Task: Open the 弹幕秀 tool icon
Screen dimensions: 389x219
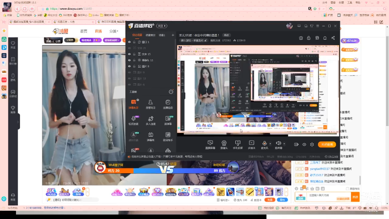Action: [x=150, y=136]
